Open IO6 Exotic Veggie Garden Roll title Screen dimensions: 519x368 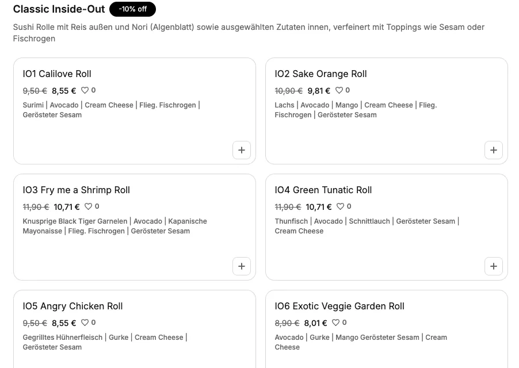(339, 306)
